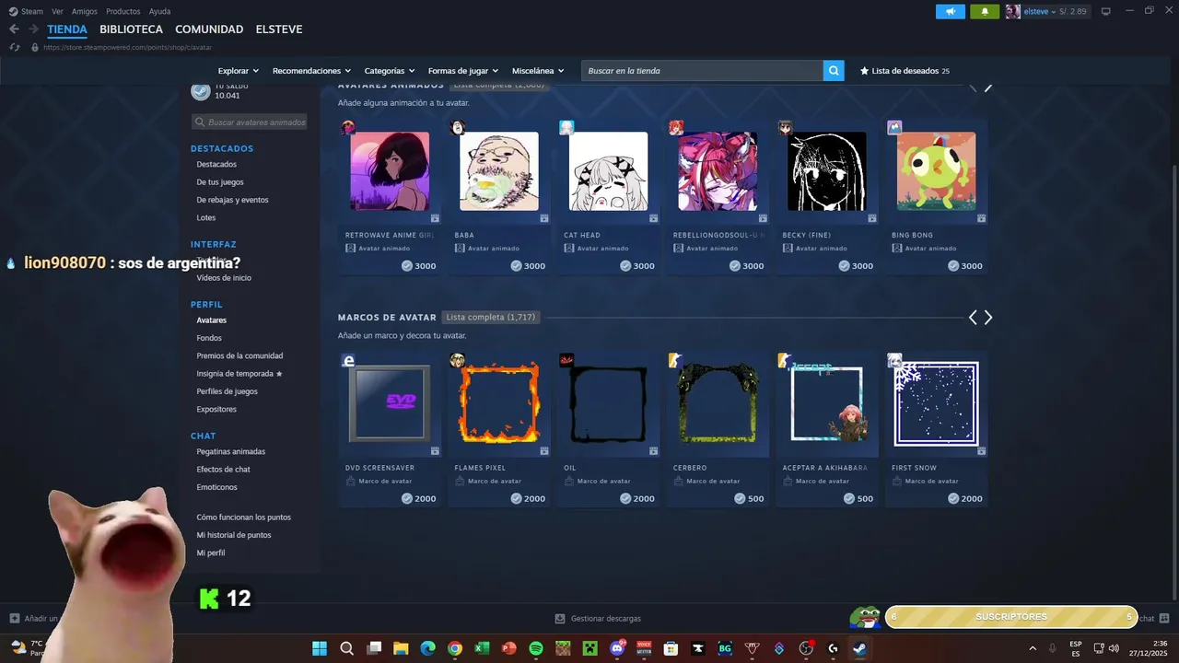
Task: Click the magnifier search button in store bar
Action: (x=834, y=71)
